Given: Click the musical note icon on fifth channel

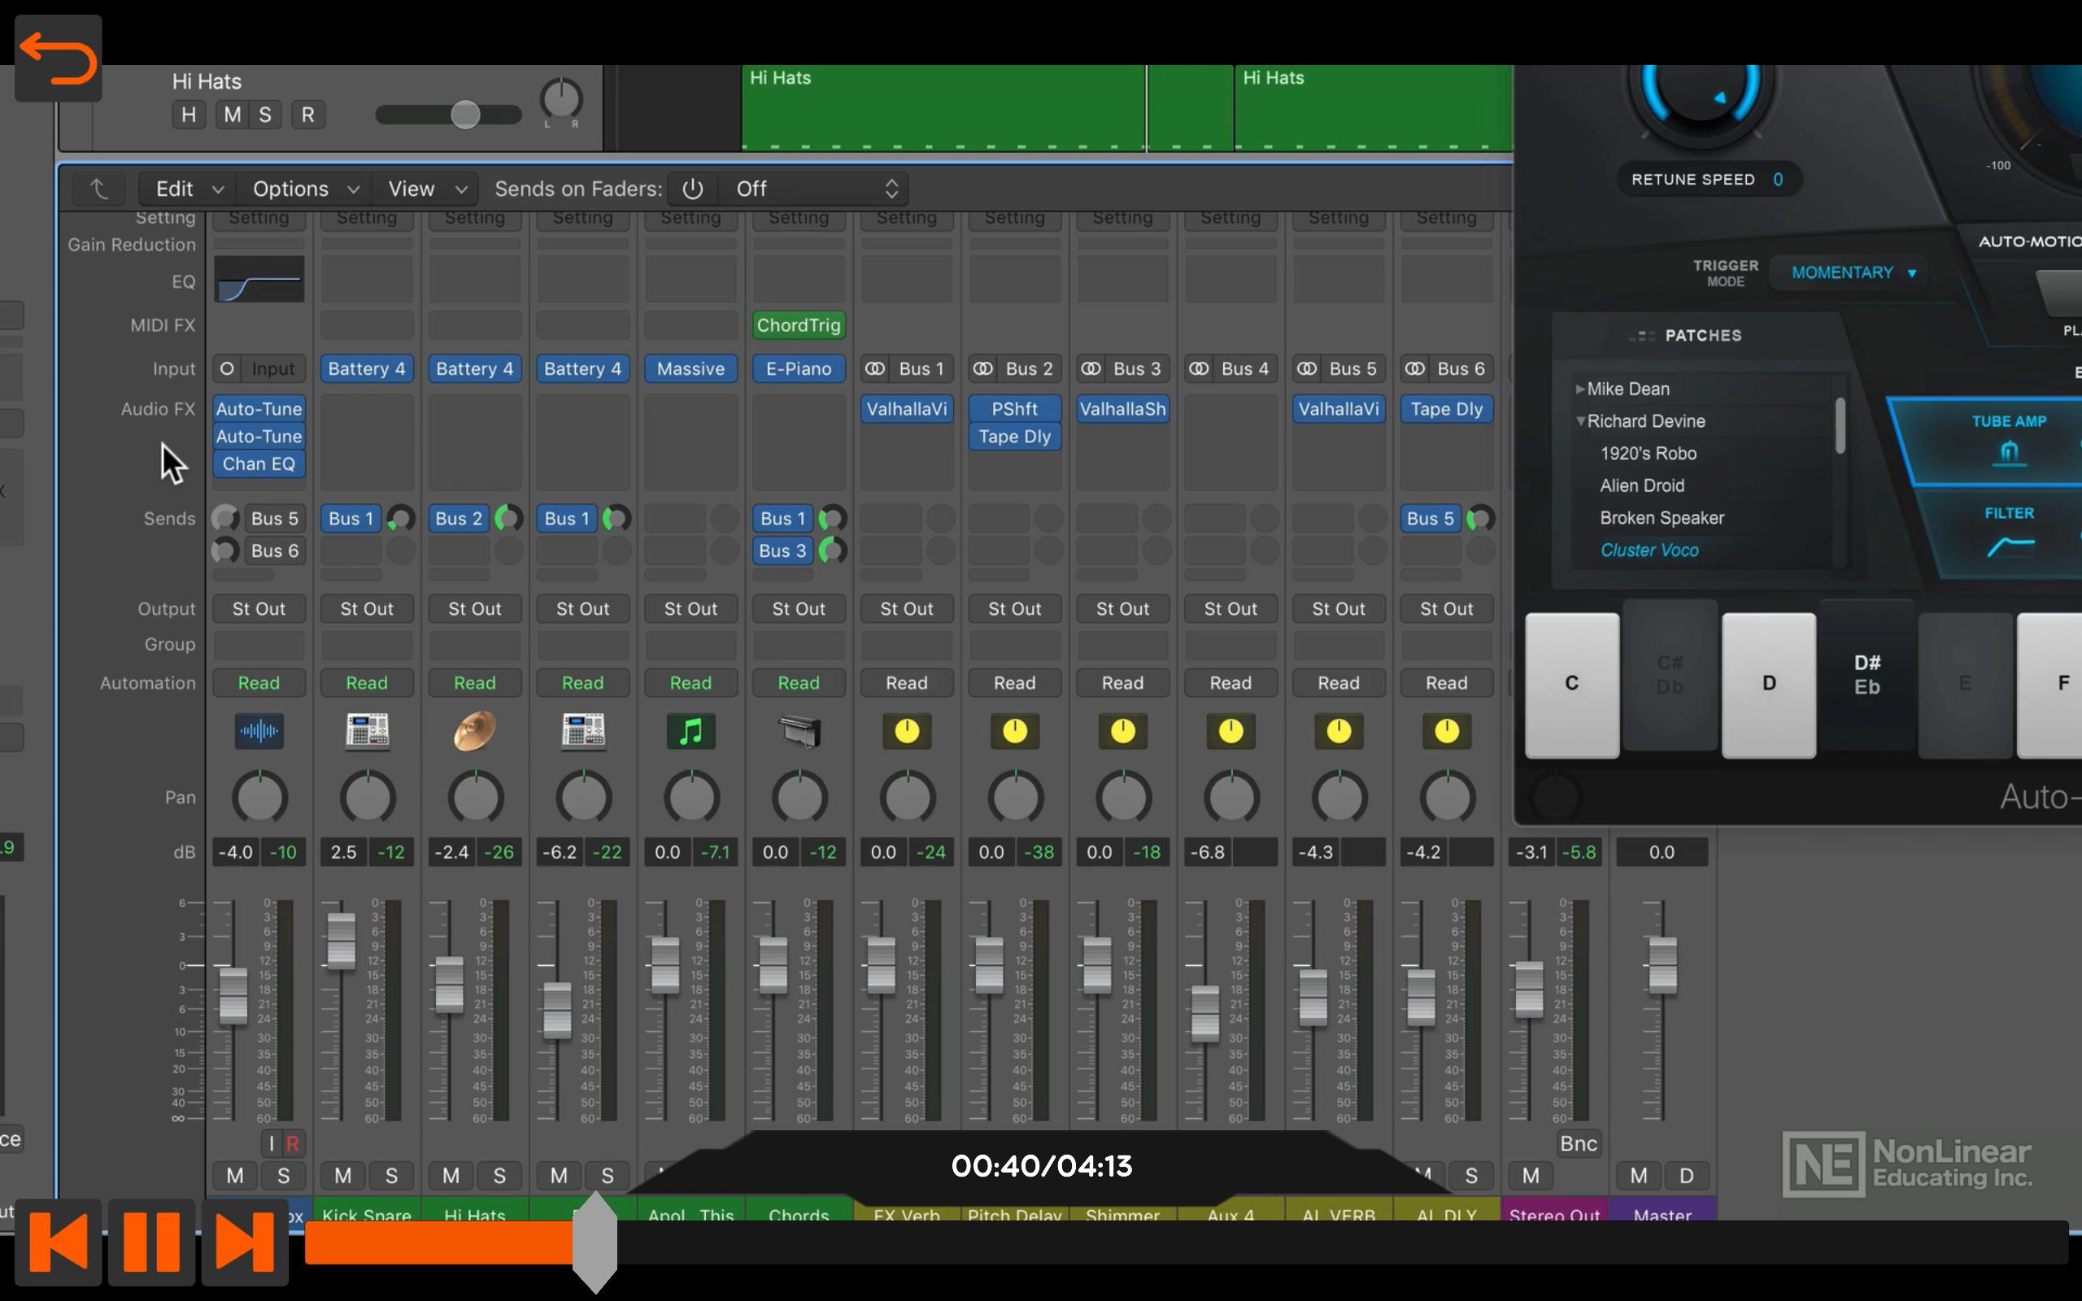Looking at the screenshot, I should pyautogui.click(x=690, y=732).
